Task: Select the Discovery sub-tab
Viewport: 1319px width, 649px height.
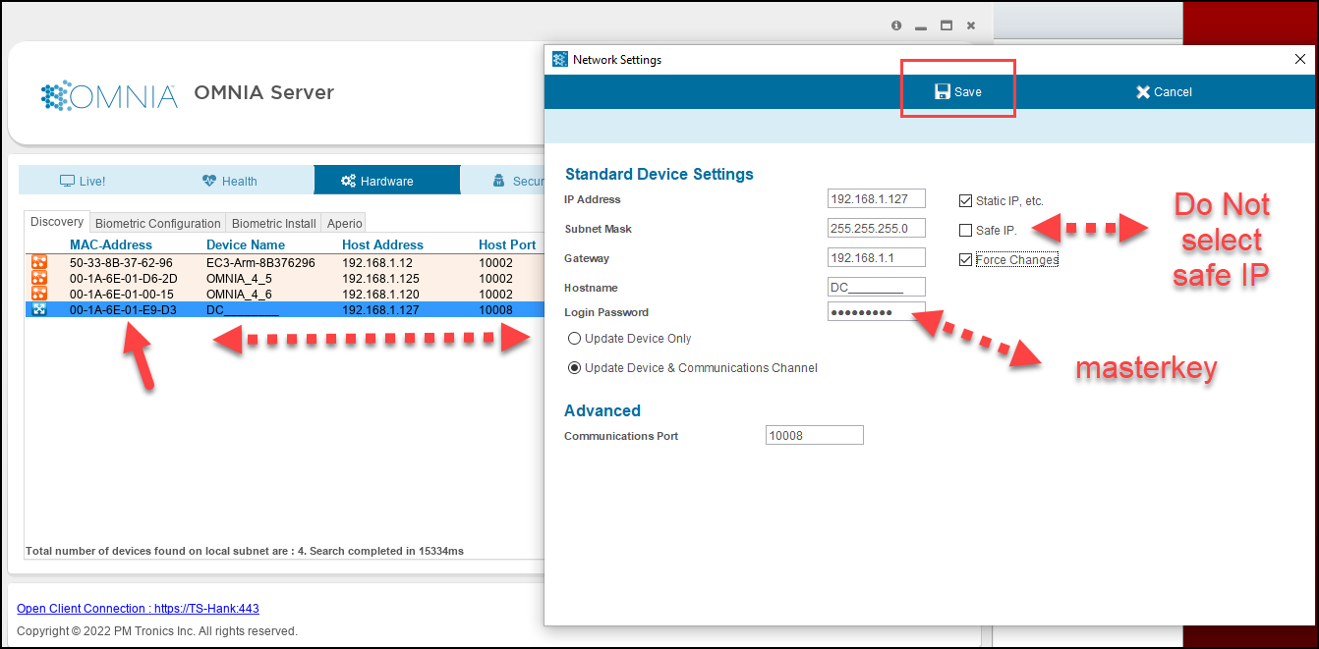Action: tap(57, 222)
